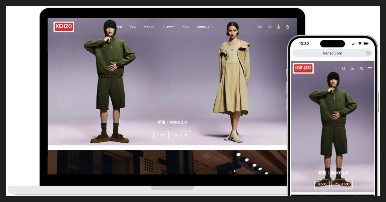Open the shopping bag on the phone
Image resolution: width=386 pixels, height=202 pixels.
pyautogui.click(x=361, y=68)
